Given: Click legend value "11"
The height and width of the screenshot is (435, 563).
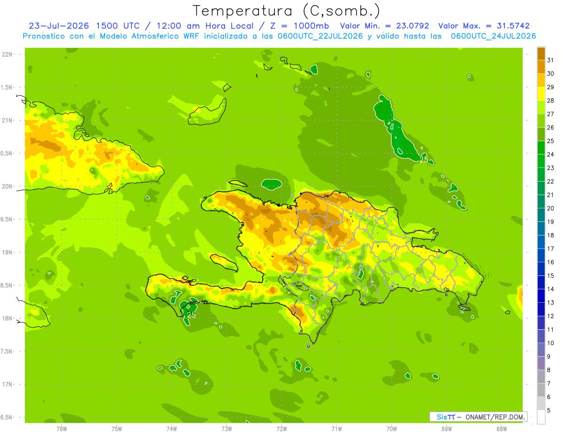Looking at the screenshot, I should tap(551, 329).
